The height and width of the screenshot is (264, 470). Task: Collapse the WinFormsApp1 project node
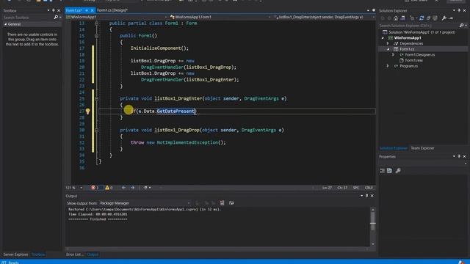(383, 38)
